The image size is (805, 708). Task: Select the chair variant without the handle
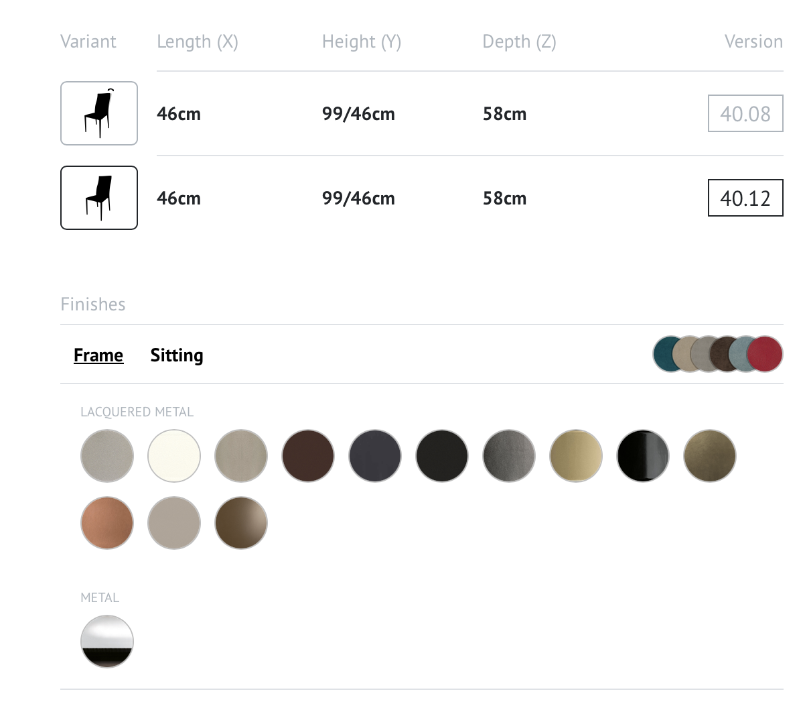[x=99, y=198]
